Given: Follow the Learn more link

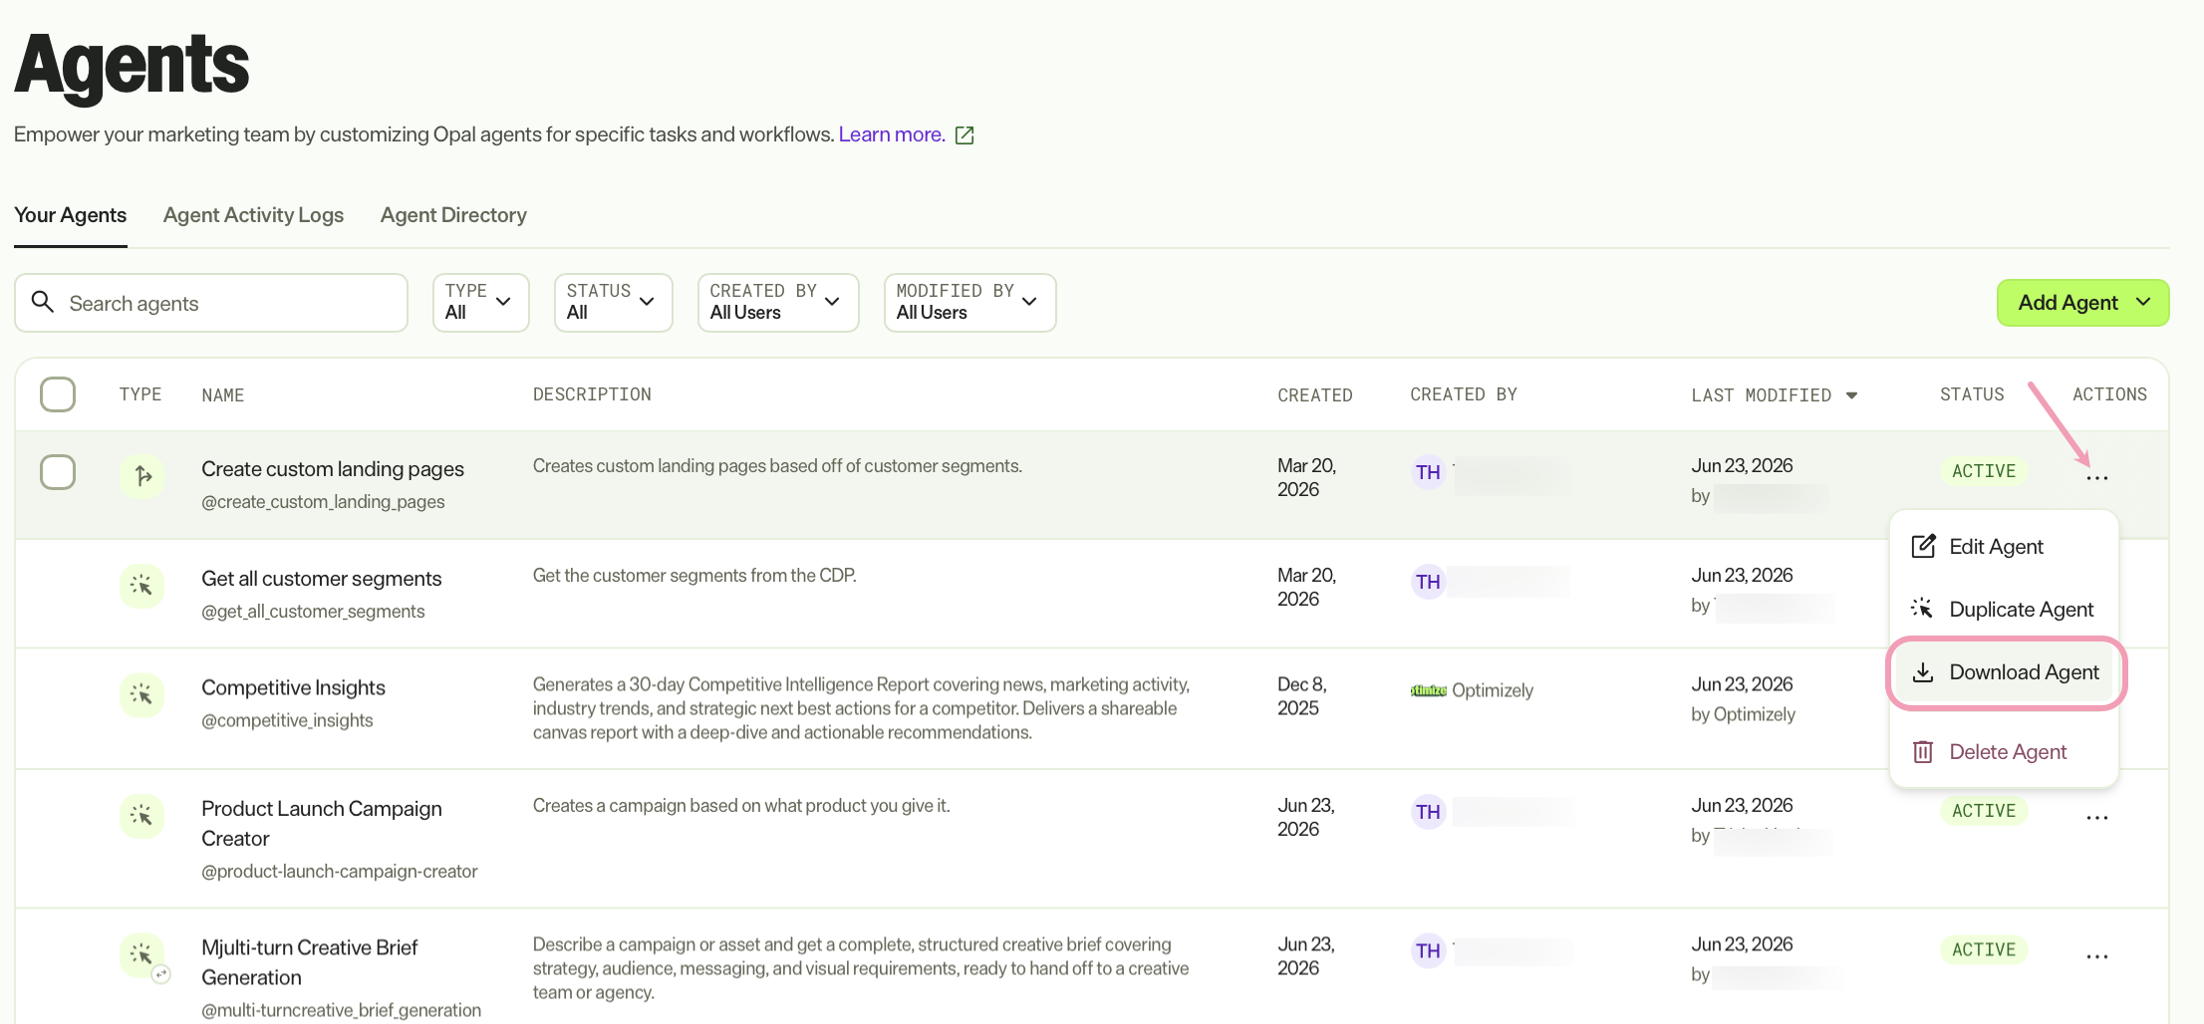Looking at the screenshot, I should [892, 134].
